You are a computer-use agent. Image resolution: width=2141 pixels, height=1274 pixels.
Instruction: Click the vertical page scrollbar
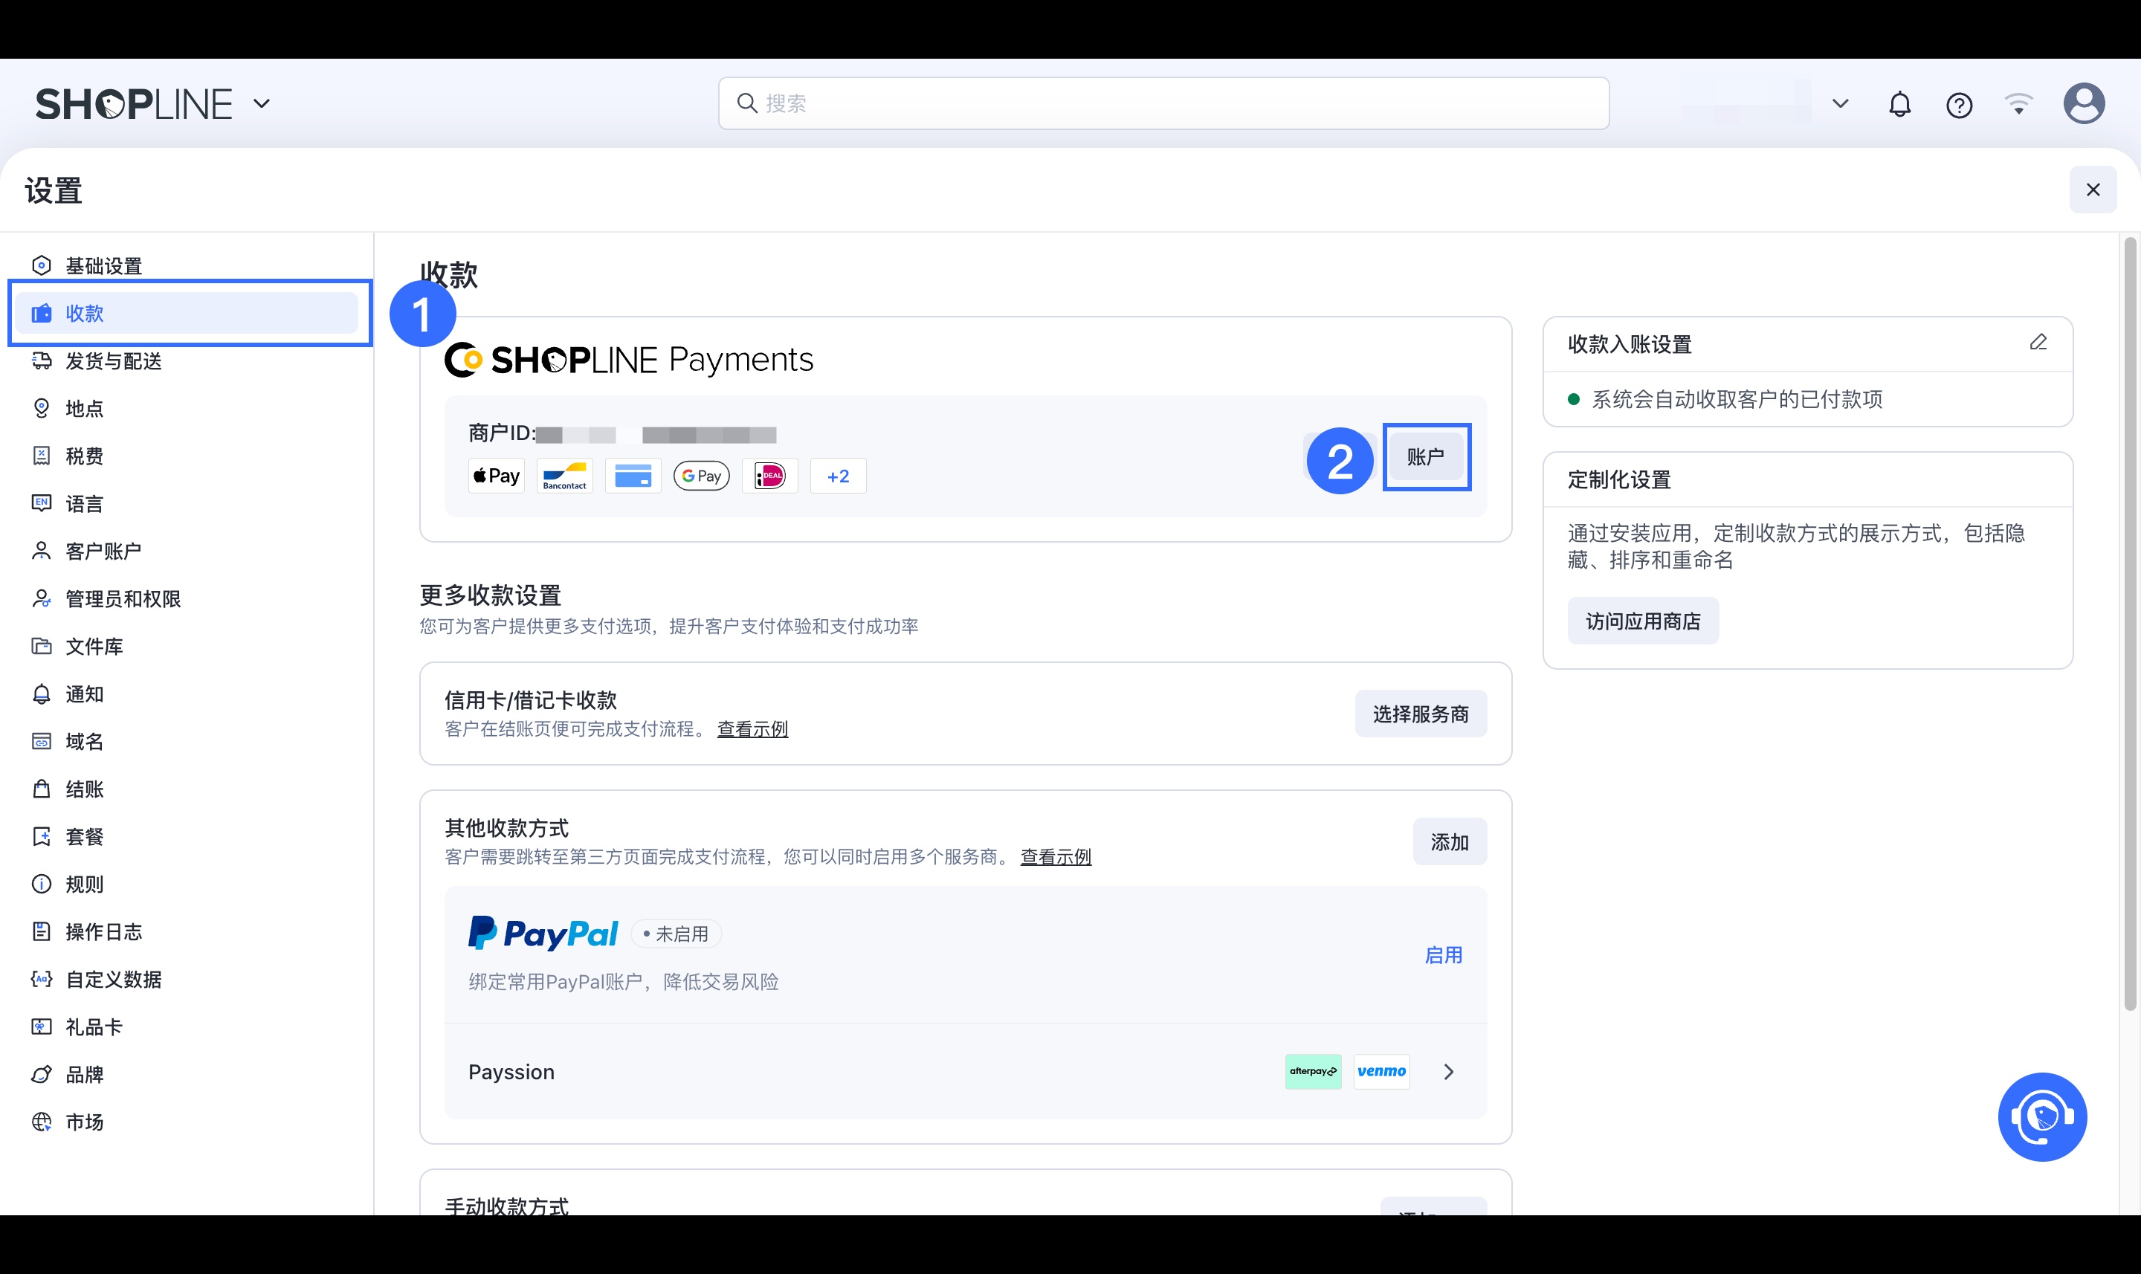[x=2130, y=624]
